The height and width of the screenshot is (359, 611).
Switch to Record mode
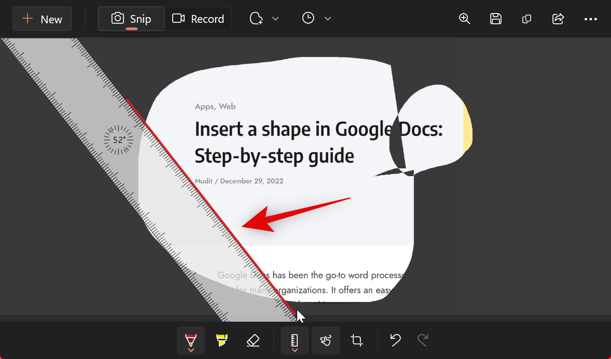coord(198,19)
